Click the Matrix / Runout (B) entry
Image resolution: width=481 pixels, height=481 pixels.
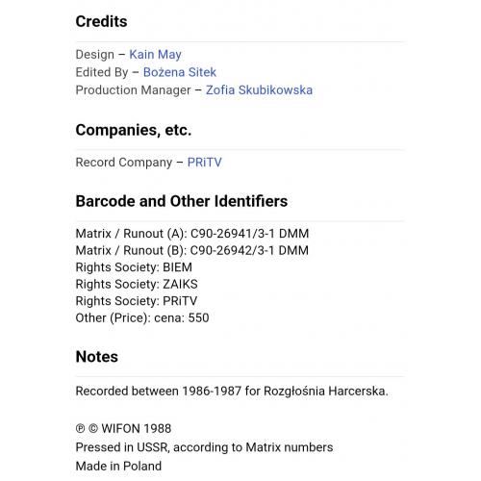192,250
